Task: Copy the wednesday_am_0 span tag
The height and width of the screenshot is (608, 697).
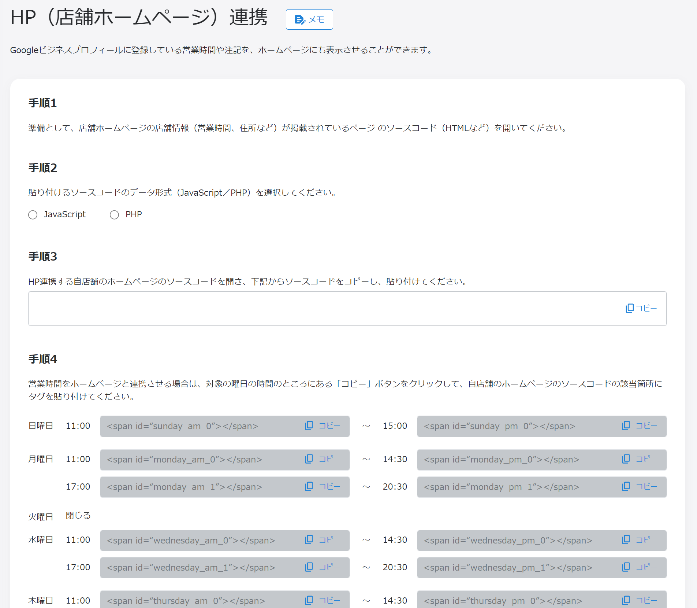Action: click(323, 540)
